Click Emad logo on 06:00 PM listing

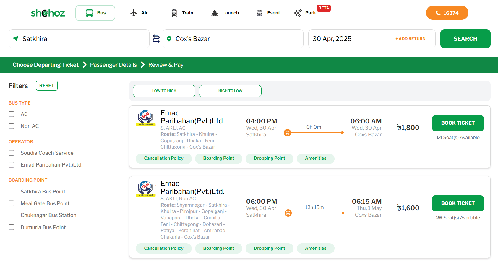click(145, 189)
